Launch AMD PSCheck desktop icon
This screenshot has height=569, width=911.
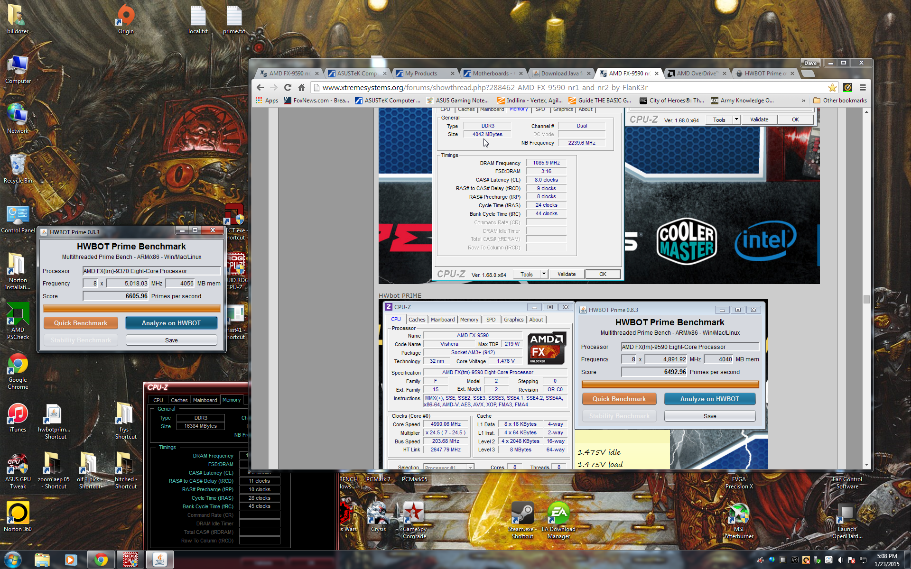(x=18, y=321)
